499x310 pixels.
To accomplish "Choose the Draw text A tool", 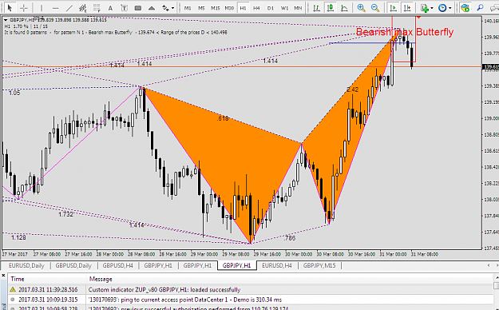I will click(x=110, y=8).
